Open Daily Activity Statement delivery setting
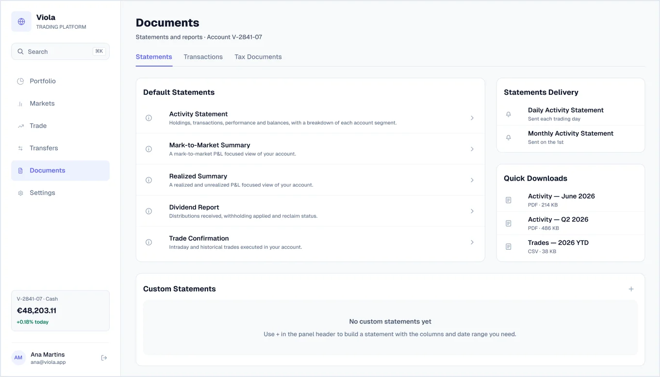 pyautogui.click(x=571, y=114)
